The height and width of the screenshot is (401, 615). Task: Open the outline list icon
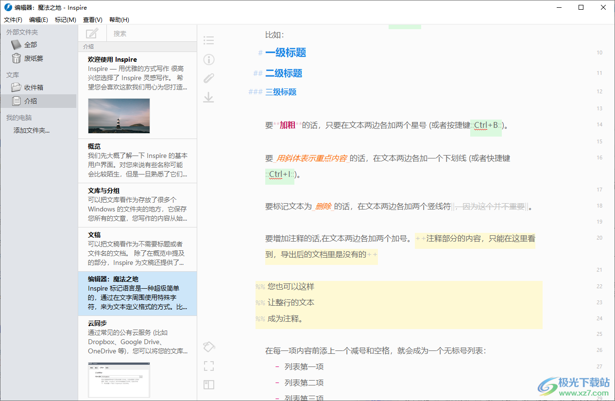point(209,40)
